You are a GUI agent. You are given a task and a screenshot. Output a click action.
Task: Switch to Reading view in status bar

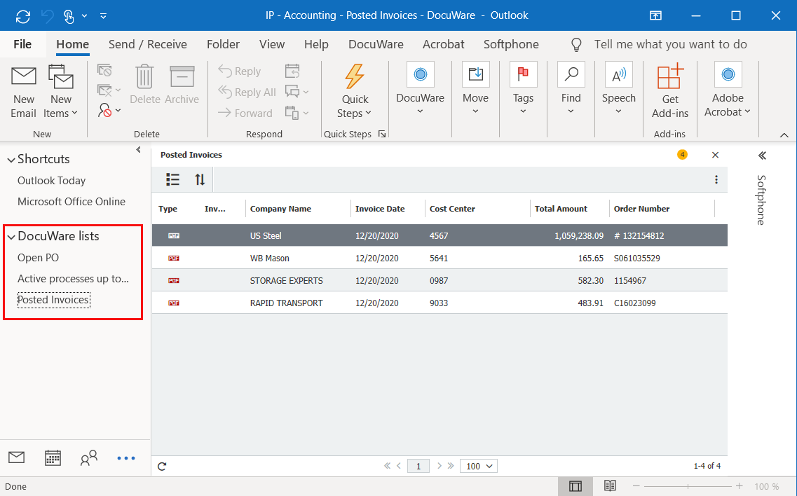pos(610,486)
